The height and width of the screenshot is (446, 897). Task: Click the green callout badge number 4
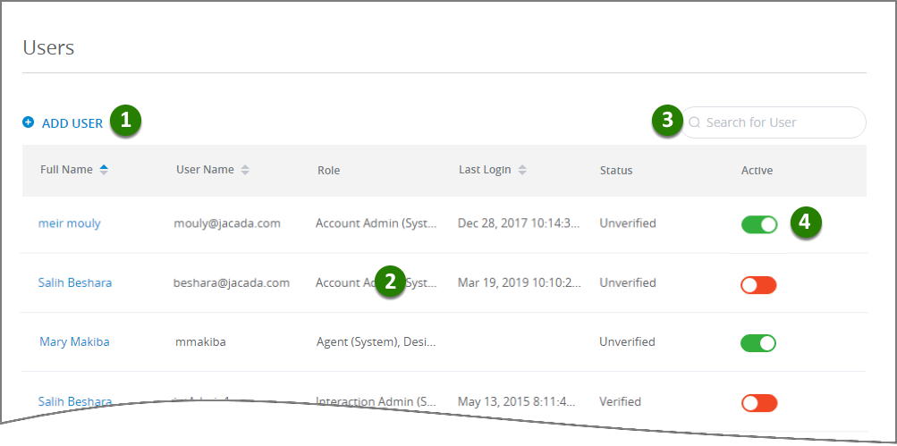pyautogui.click(x=806, y=222)
